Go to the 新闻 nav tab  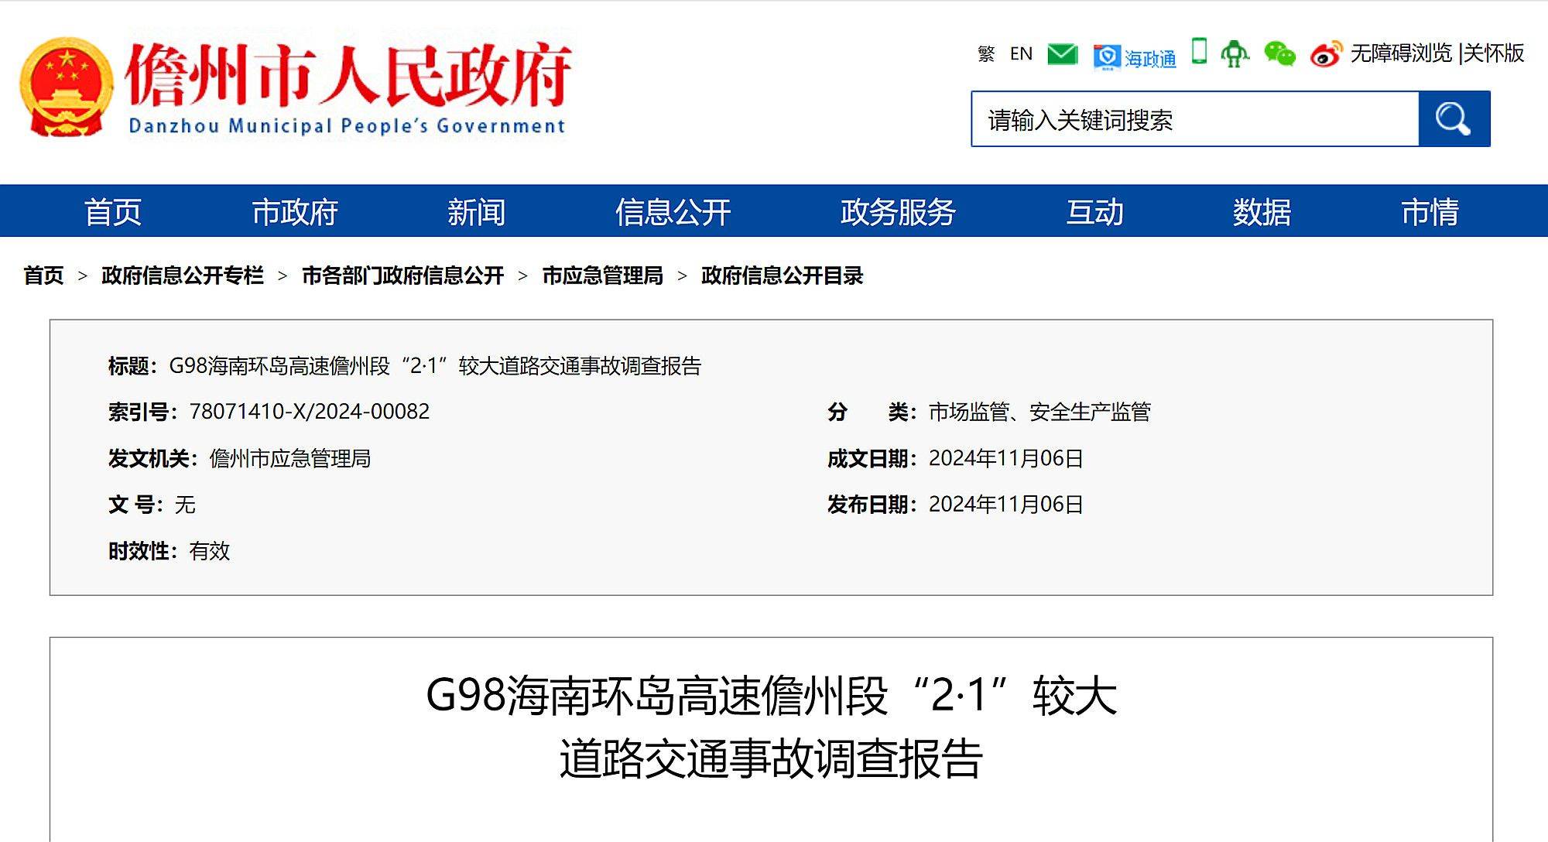click(476, 211)
